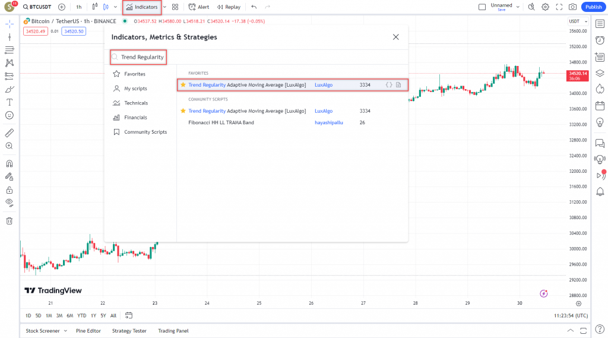608x338 pixels.
Task: Select the ruler measure tool
Action: pos(9,133)
